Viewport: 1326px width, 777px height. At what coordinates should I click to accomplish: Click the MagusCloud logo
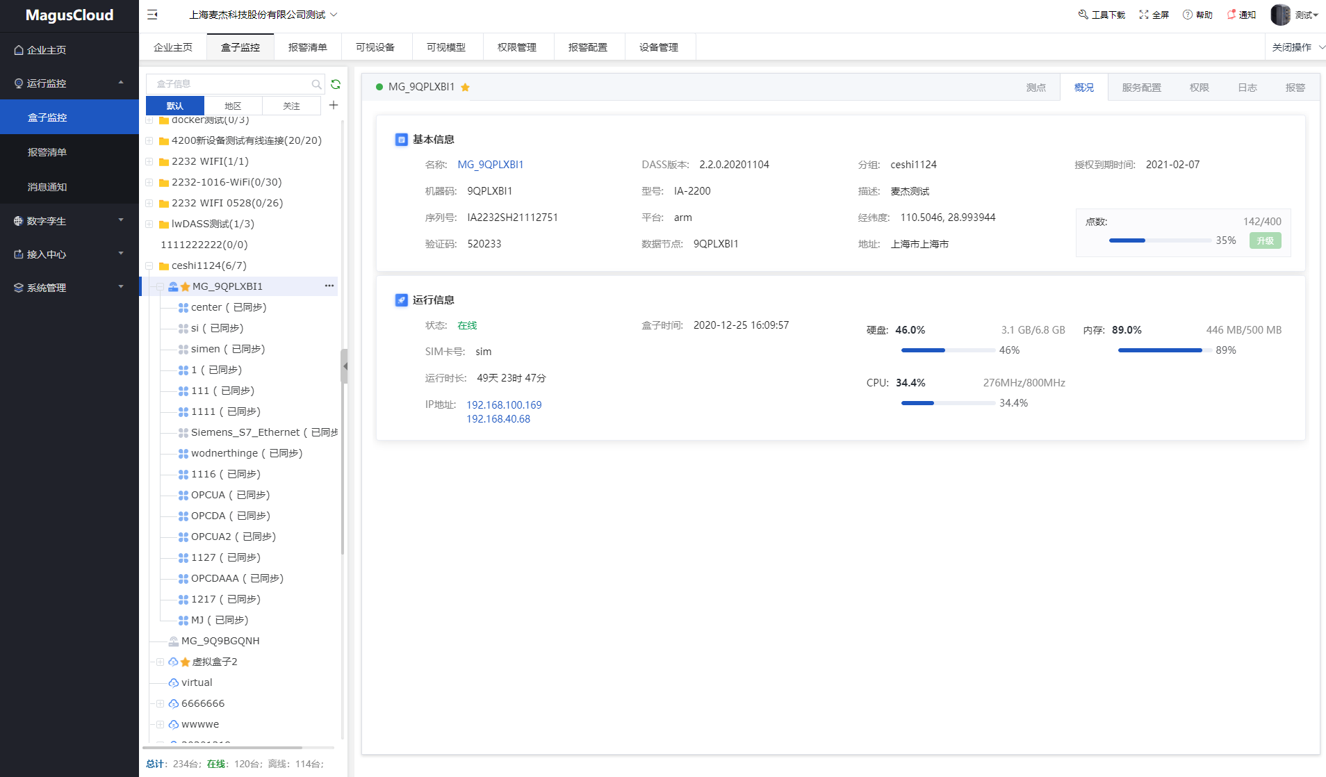[x=69, y=15]
